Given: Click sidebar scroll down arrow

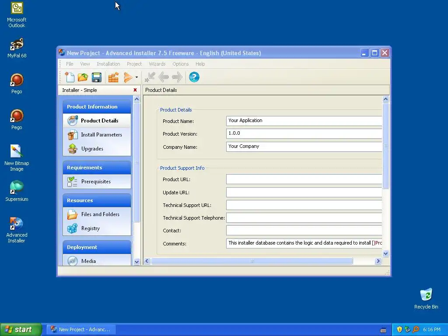Looking at the screenshot, I should click(x=136, y=262).
